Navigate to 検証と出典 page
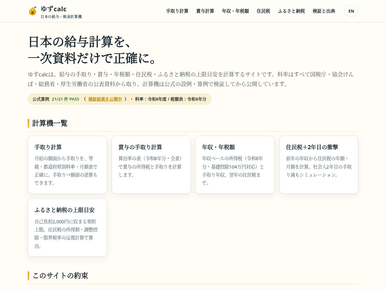The image size is (386, 290). pyautogui.click(x=324, y=11)
